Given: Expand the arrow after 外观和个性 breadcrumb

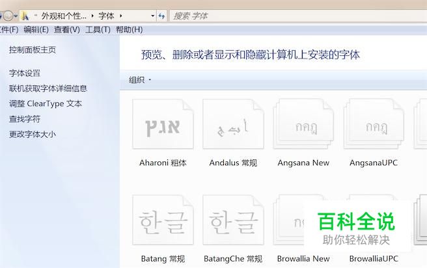Looking at the screenshot, I should point(92,16).
